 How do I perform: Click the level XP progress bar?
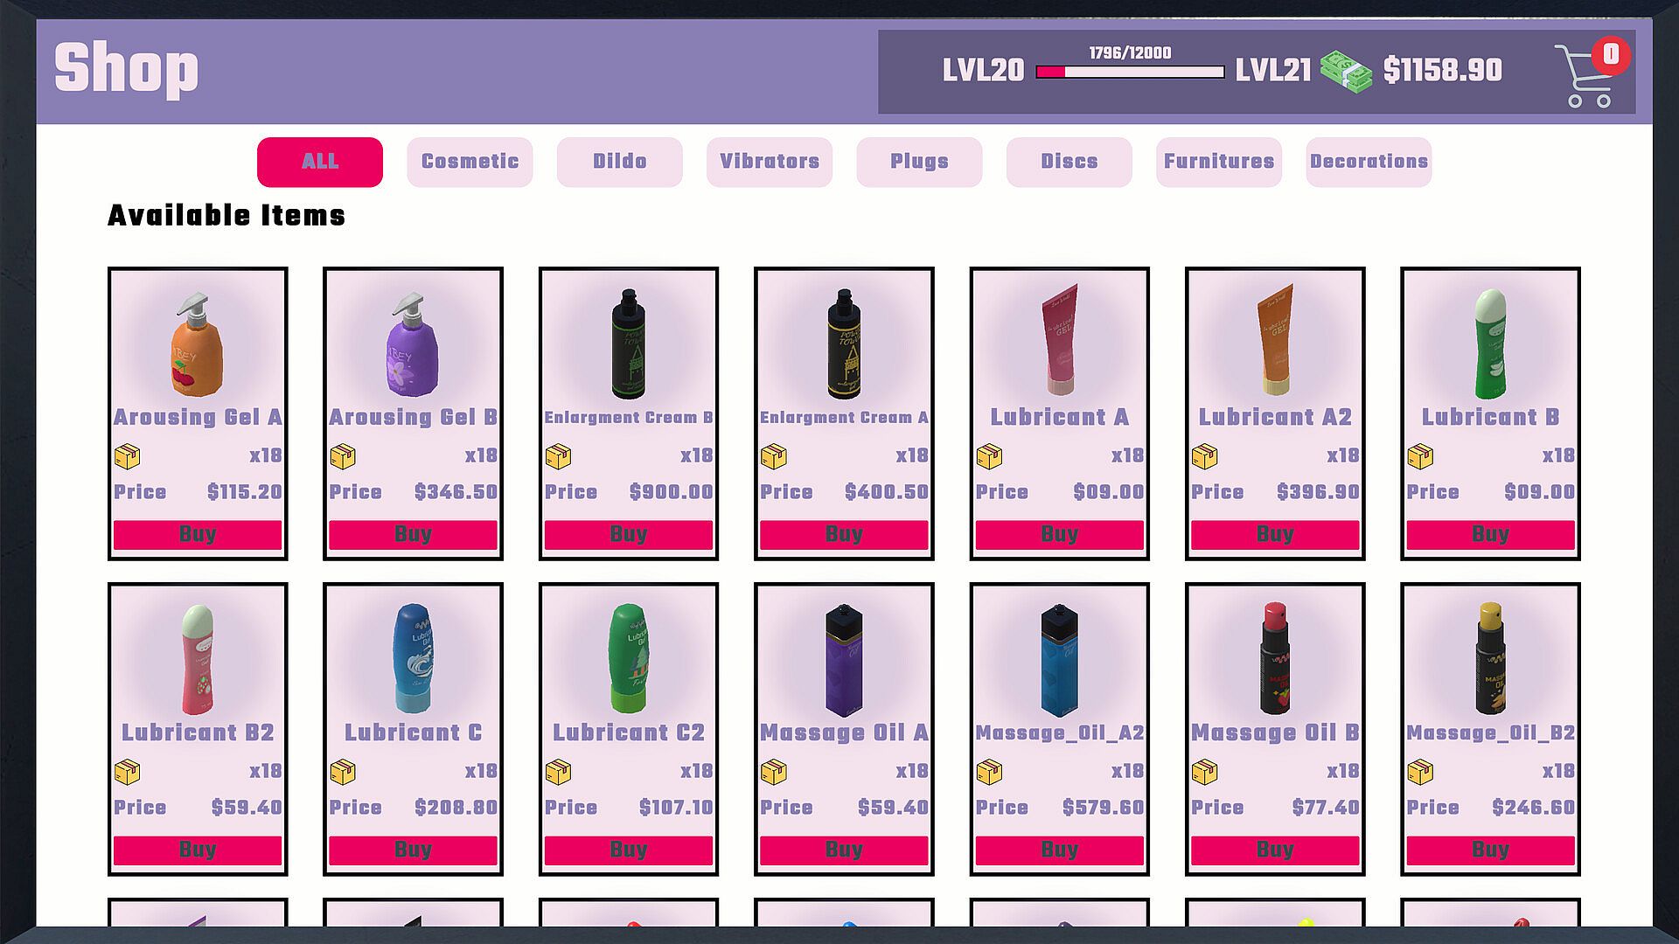pos(1130,72)
